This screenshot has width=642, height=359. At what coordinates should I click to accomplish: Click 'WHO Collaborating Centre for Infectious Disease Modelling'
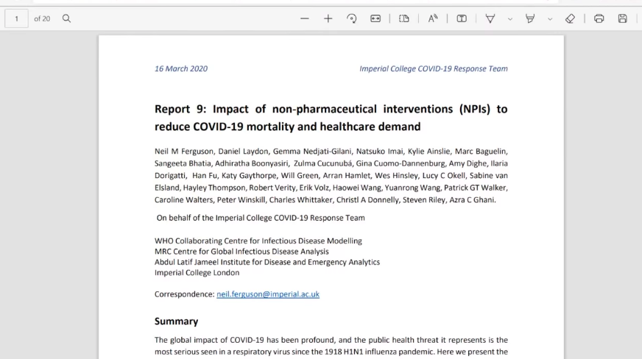[258, 241]
